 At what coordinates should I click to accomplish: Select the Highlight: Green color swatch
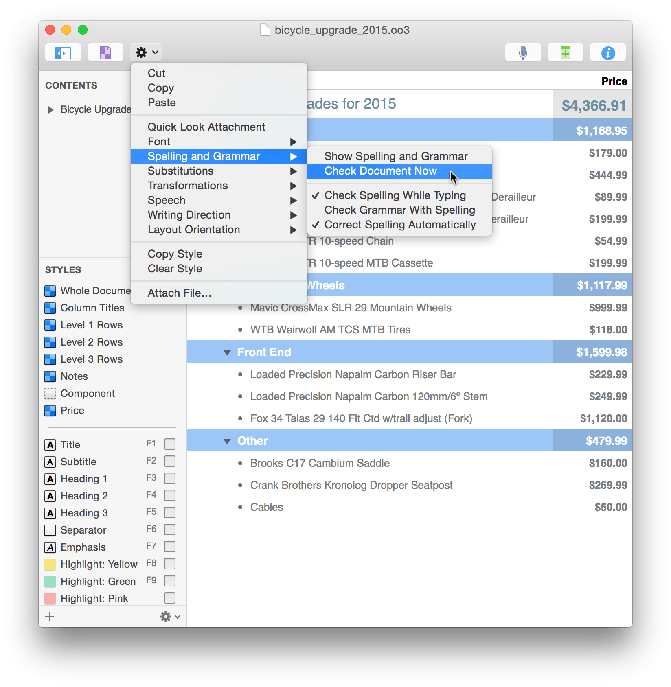coord(50,582)
